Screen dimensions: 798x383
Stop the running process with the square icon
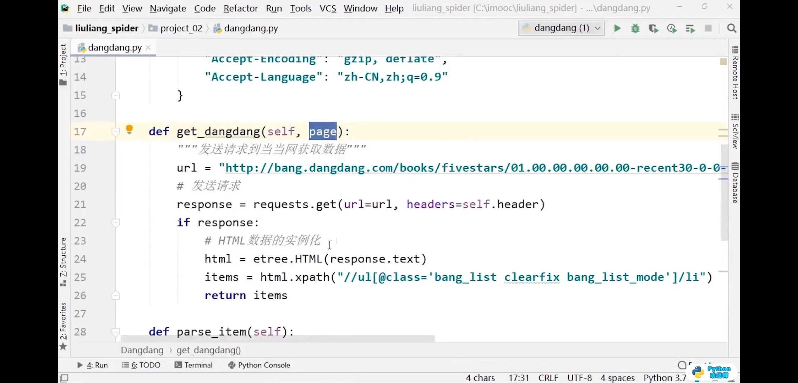(x=708, y=28)
